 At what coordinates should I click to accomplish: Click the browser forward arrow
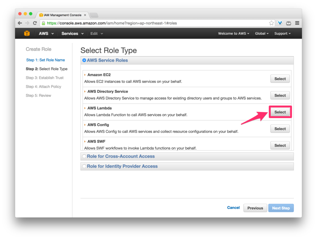27,23
